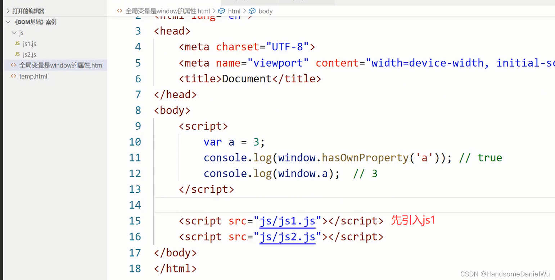555x280 pixels.
Task: Click the JS icon beside js2.js
Action: [x=17, y=54]
